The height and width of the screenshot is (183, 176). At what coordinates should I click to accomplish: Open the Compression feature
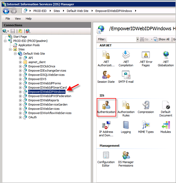pyautogui.click(x=146, y=107)
